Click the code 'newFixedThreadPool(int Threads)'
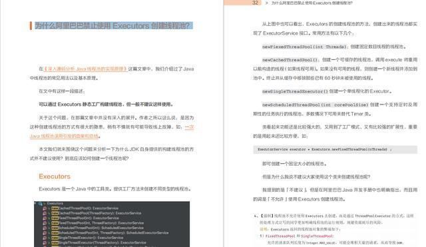This screenshot has height=247, width=426. pos(305,47)
